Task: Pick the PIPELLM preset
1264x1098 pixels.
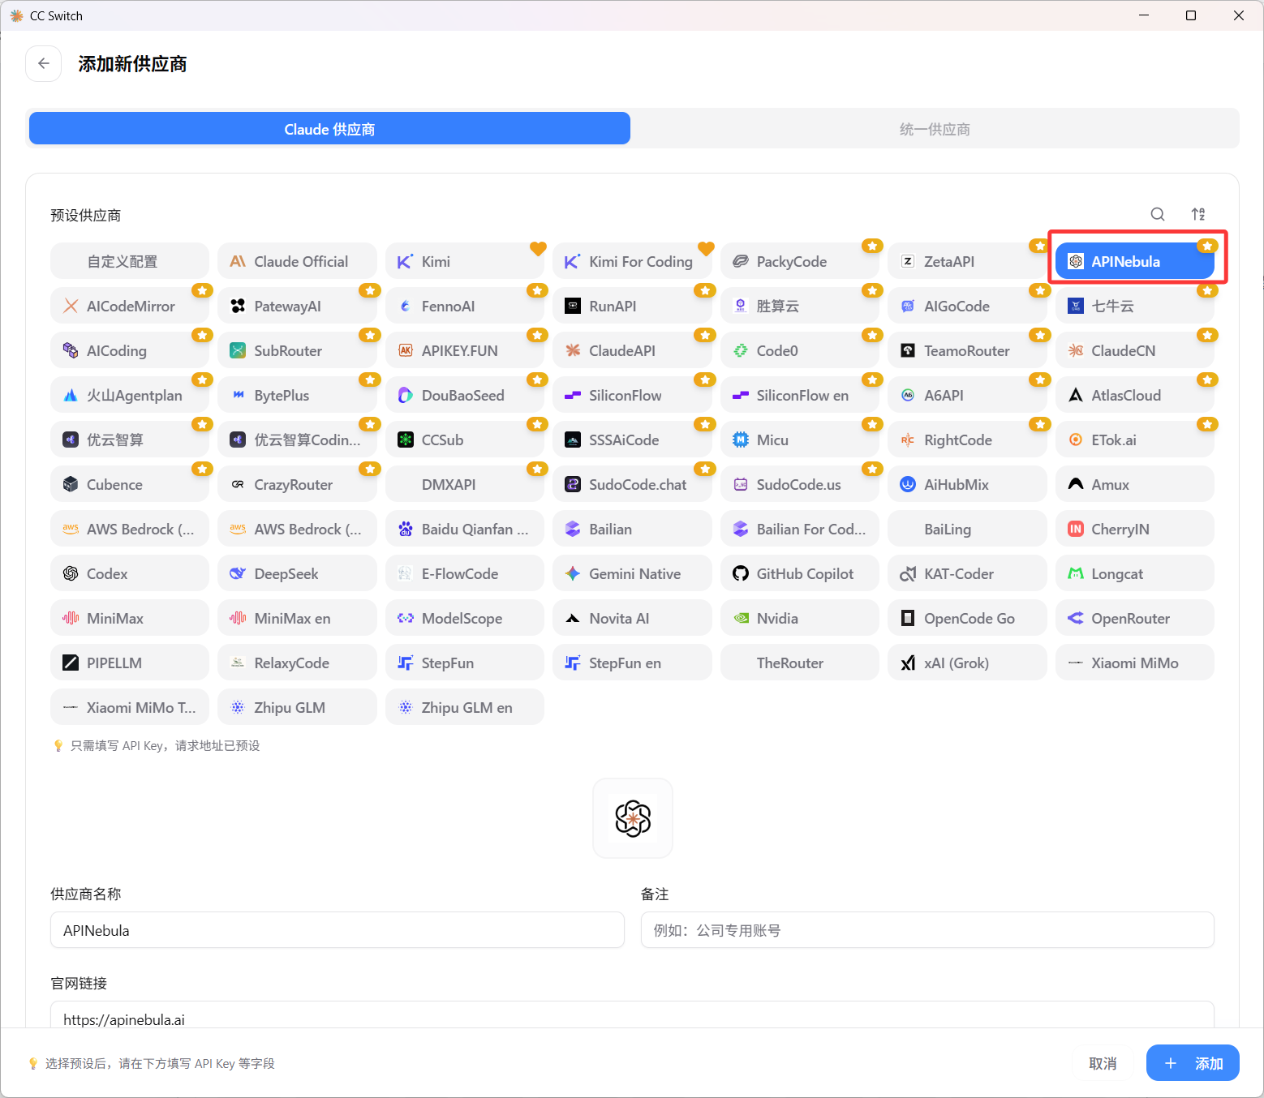Action: pos(130,663)
